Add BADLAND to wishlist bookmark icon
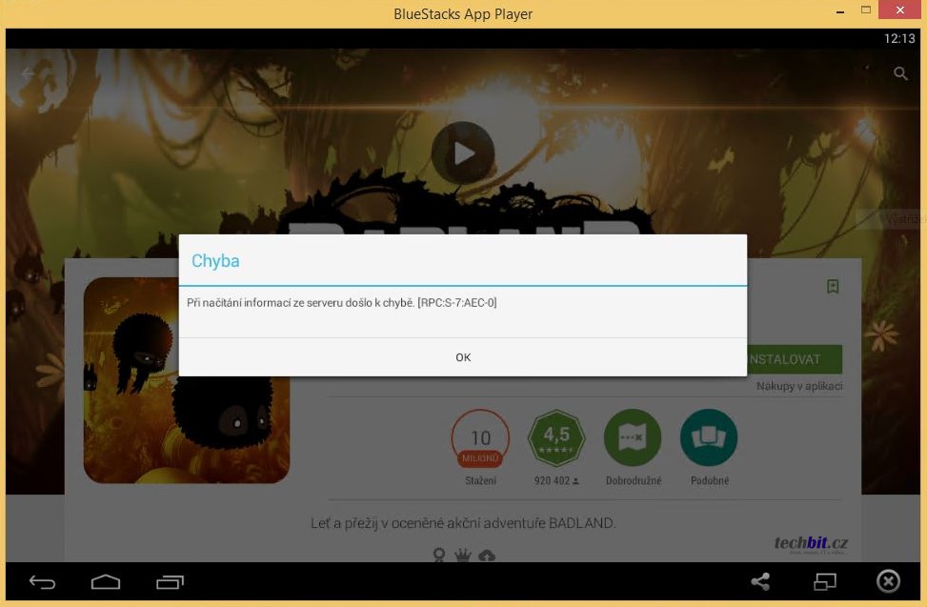The height and width of the screenshot is (607, 927). [x=833, y=287]
